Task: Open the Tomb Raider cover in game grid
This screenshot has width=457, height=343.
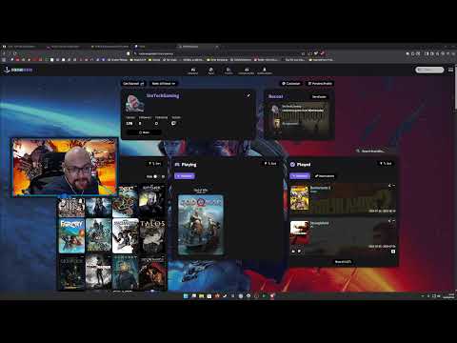Action: 98,272
